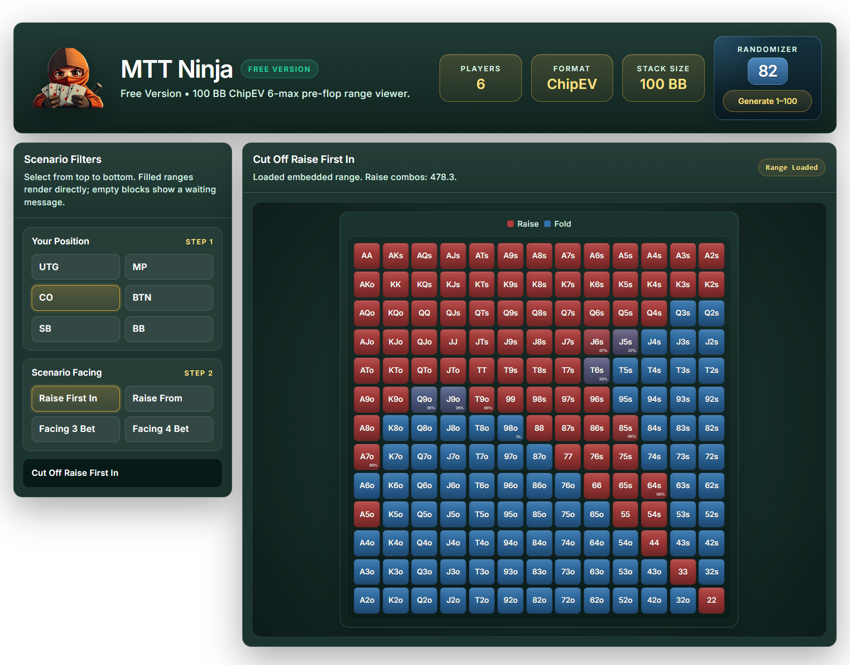850x665 pixels.
Task: Click the Q3s fold cell
Action: [683, 313]
